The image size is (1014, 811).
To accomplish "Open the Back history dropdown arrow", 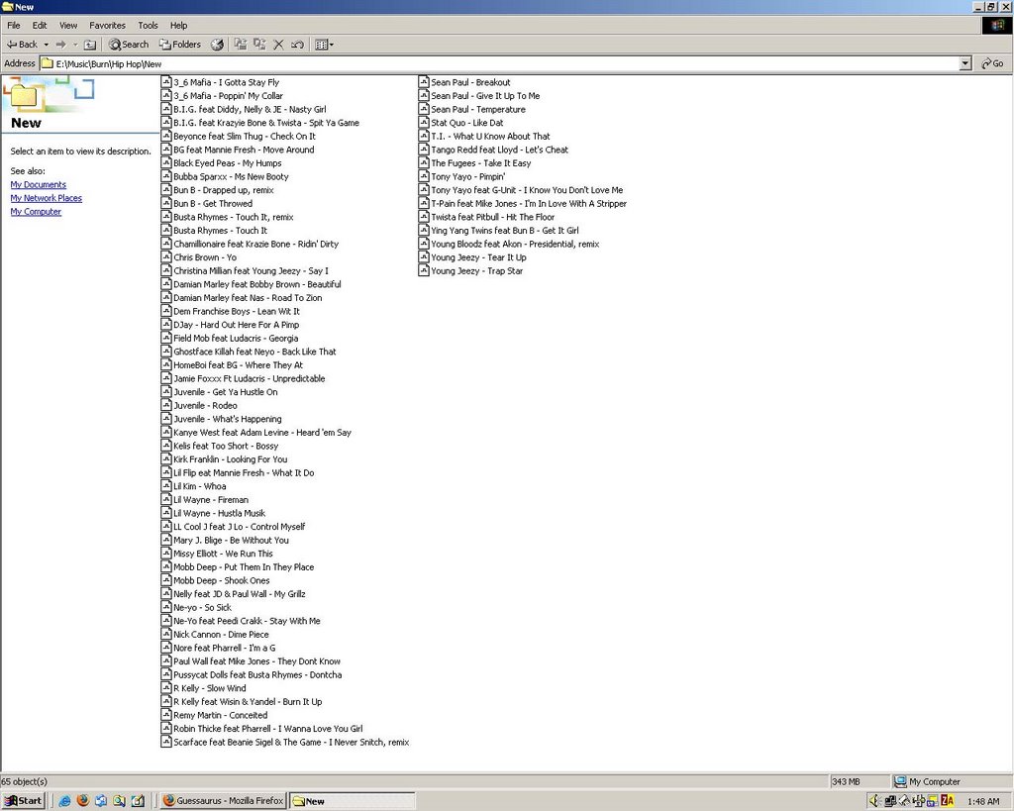I will point(46,45).
